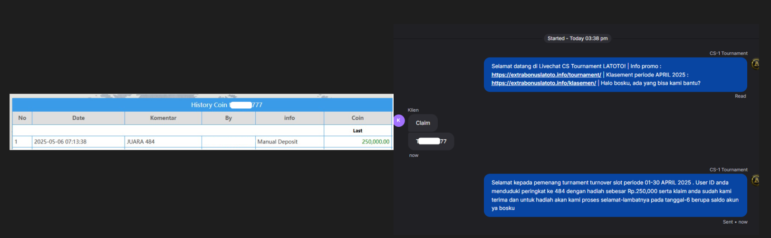
Task: Click the purple K client avatar
Action: click(398, 121)
